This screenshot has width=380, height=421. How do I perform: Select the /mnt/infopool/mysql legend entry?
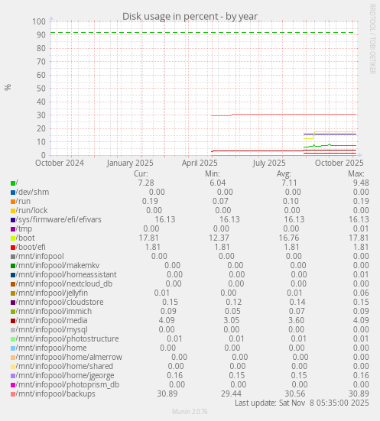tap(52, 329)
